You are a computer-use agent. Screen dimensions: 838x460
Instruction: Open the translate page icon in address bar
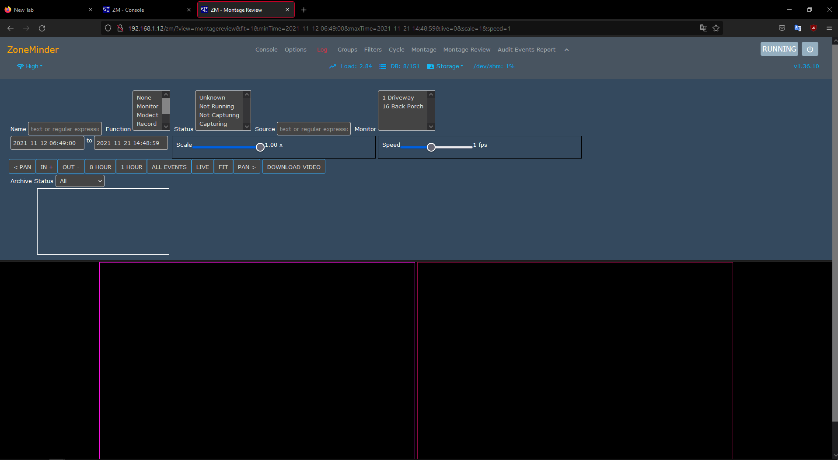pos(703,28)
